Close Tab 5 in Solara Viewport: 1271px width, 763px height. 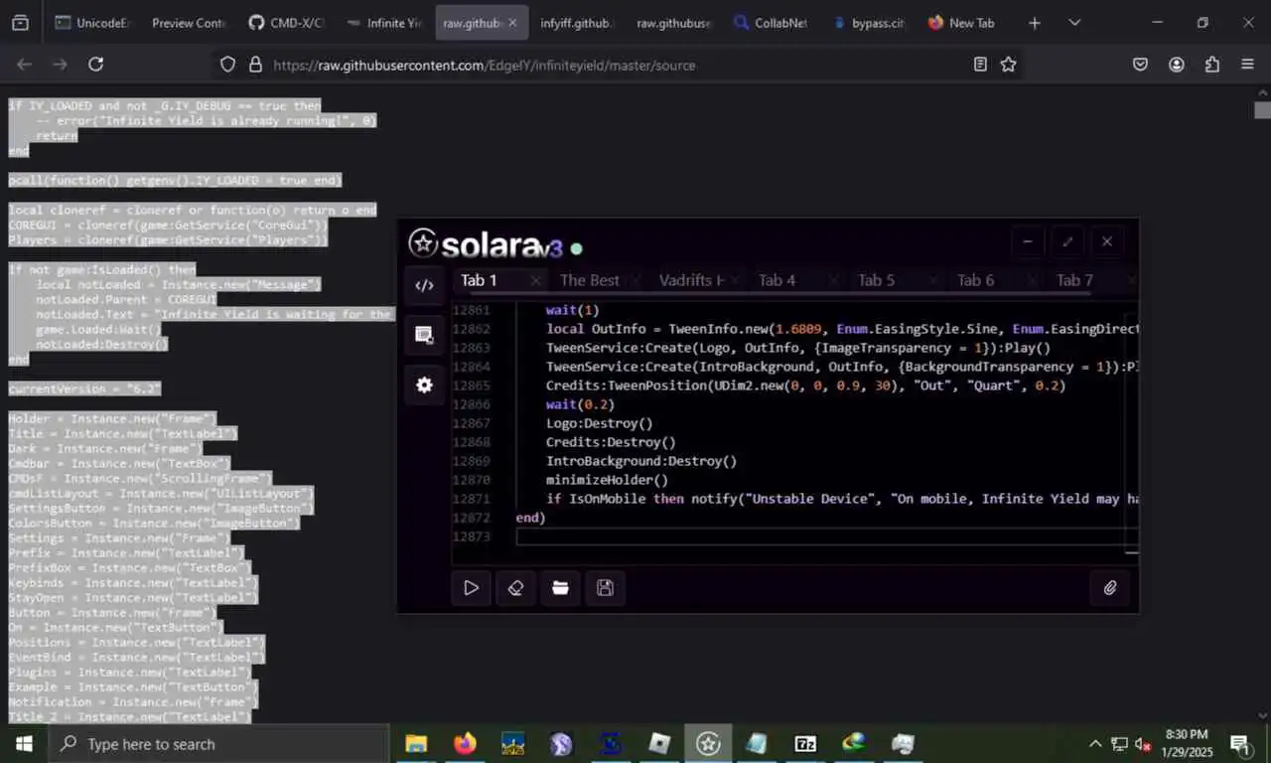click(x=934, y=280)
